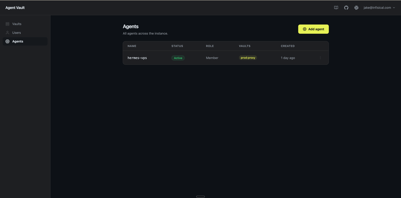Open the documentation book icon

(336, 8)
